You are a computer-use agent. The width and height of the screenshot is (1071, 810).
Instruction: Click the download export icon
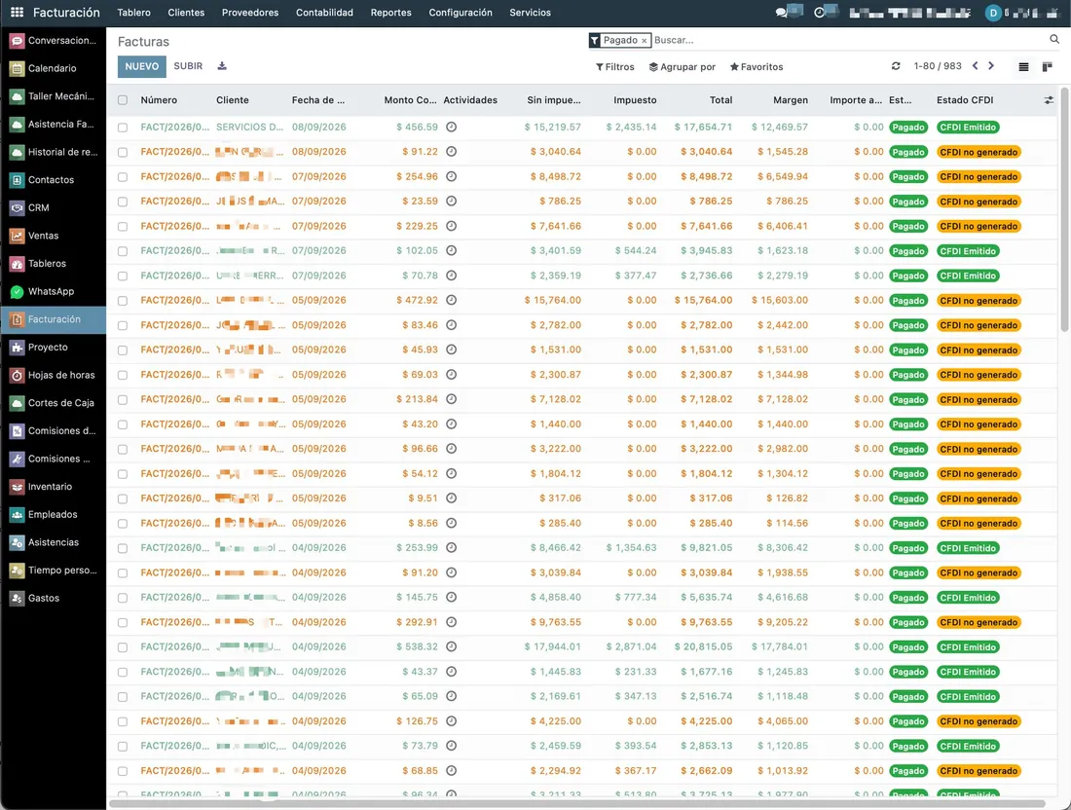[222, 66]
